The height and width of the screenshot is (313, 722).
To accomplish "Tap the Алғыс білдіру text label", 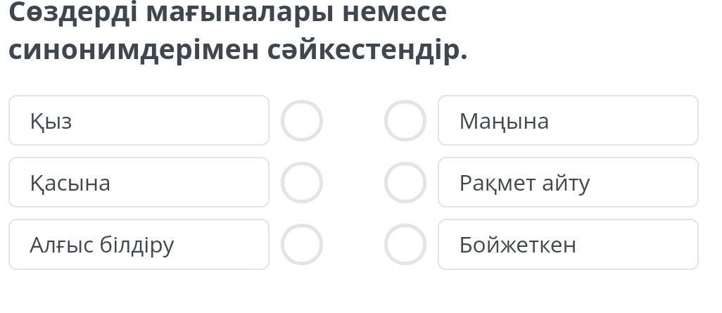I will [101, 245].
